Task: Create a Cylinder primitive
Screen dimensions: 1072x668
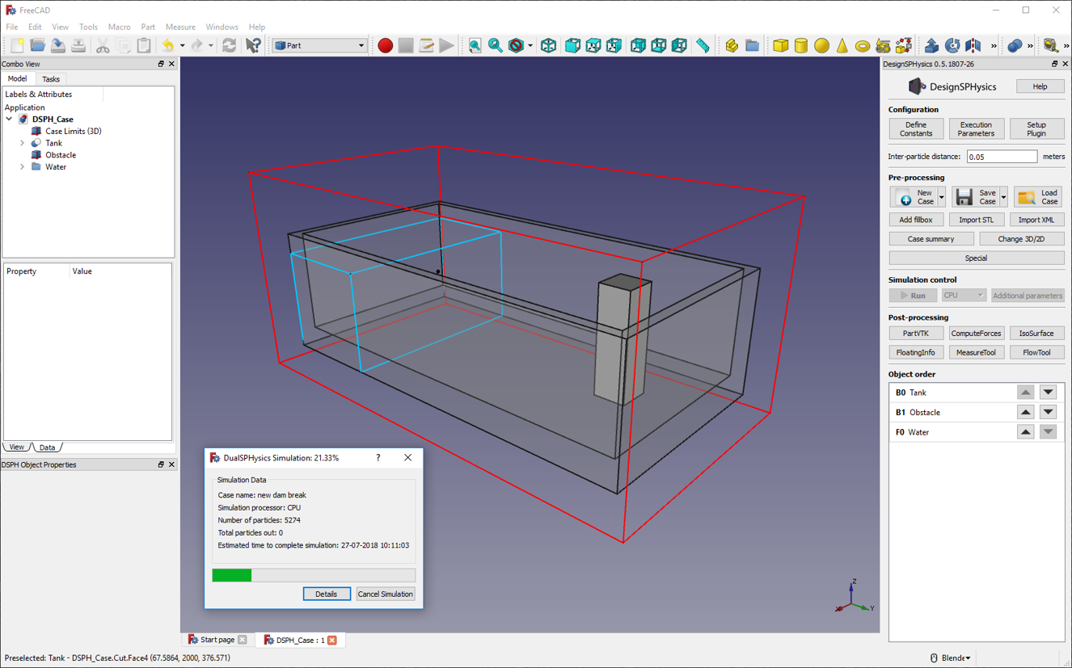Action: click(x=800, y=45)
